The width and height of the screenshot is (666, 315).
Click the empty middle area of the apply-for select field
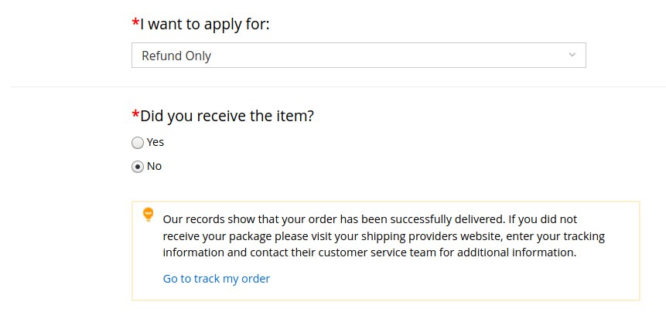click(382, 55)
